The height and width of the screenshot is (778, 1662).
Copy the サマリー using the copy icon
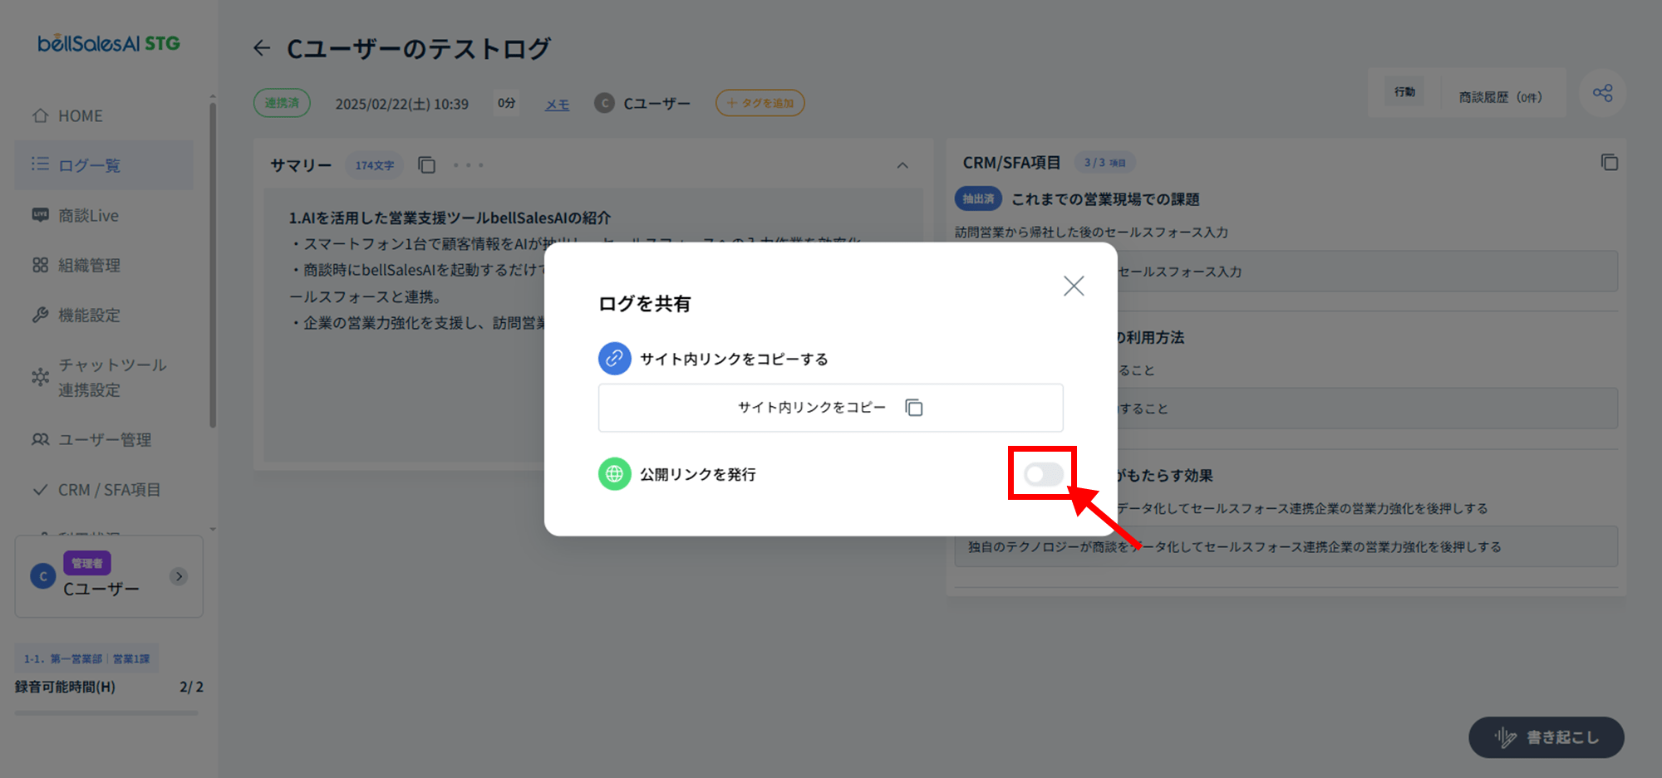(427, 165)
